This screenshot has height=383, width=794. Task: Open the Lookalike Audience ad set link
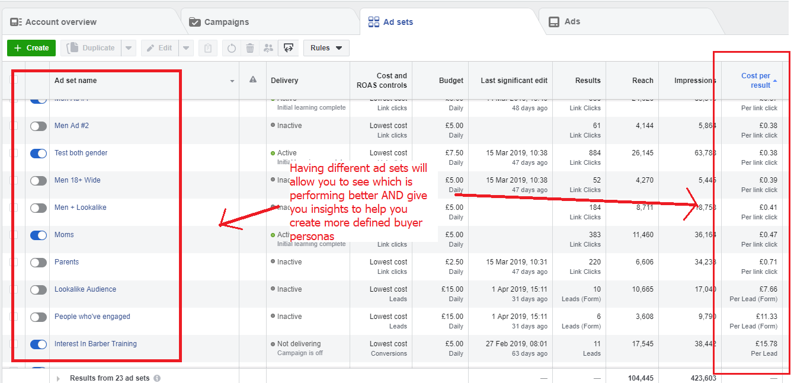click(85, 289)
